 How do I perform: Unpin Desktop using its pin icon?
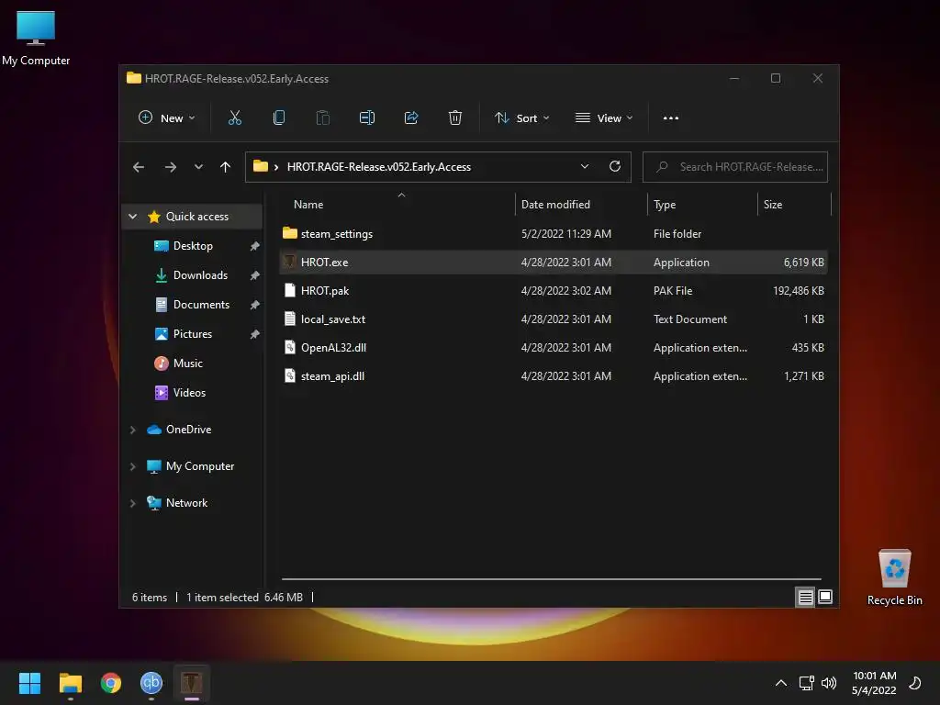point(255,246)
